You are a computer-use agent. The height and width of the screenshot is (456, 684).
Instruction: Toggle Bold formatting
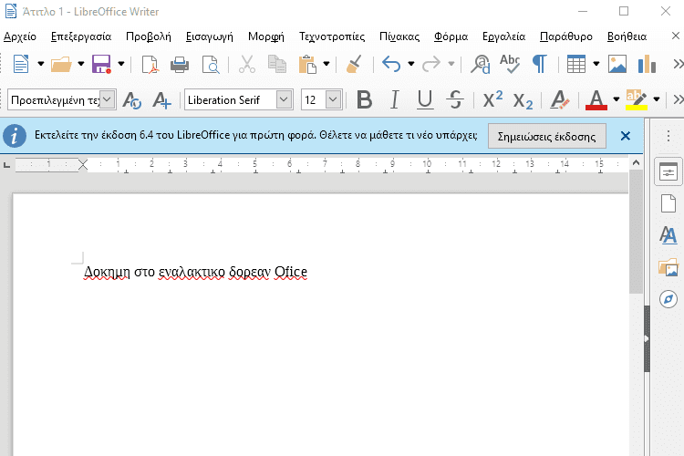pos(364,99)
